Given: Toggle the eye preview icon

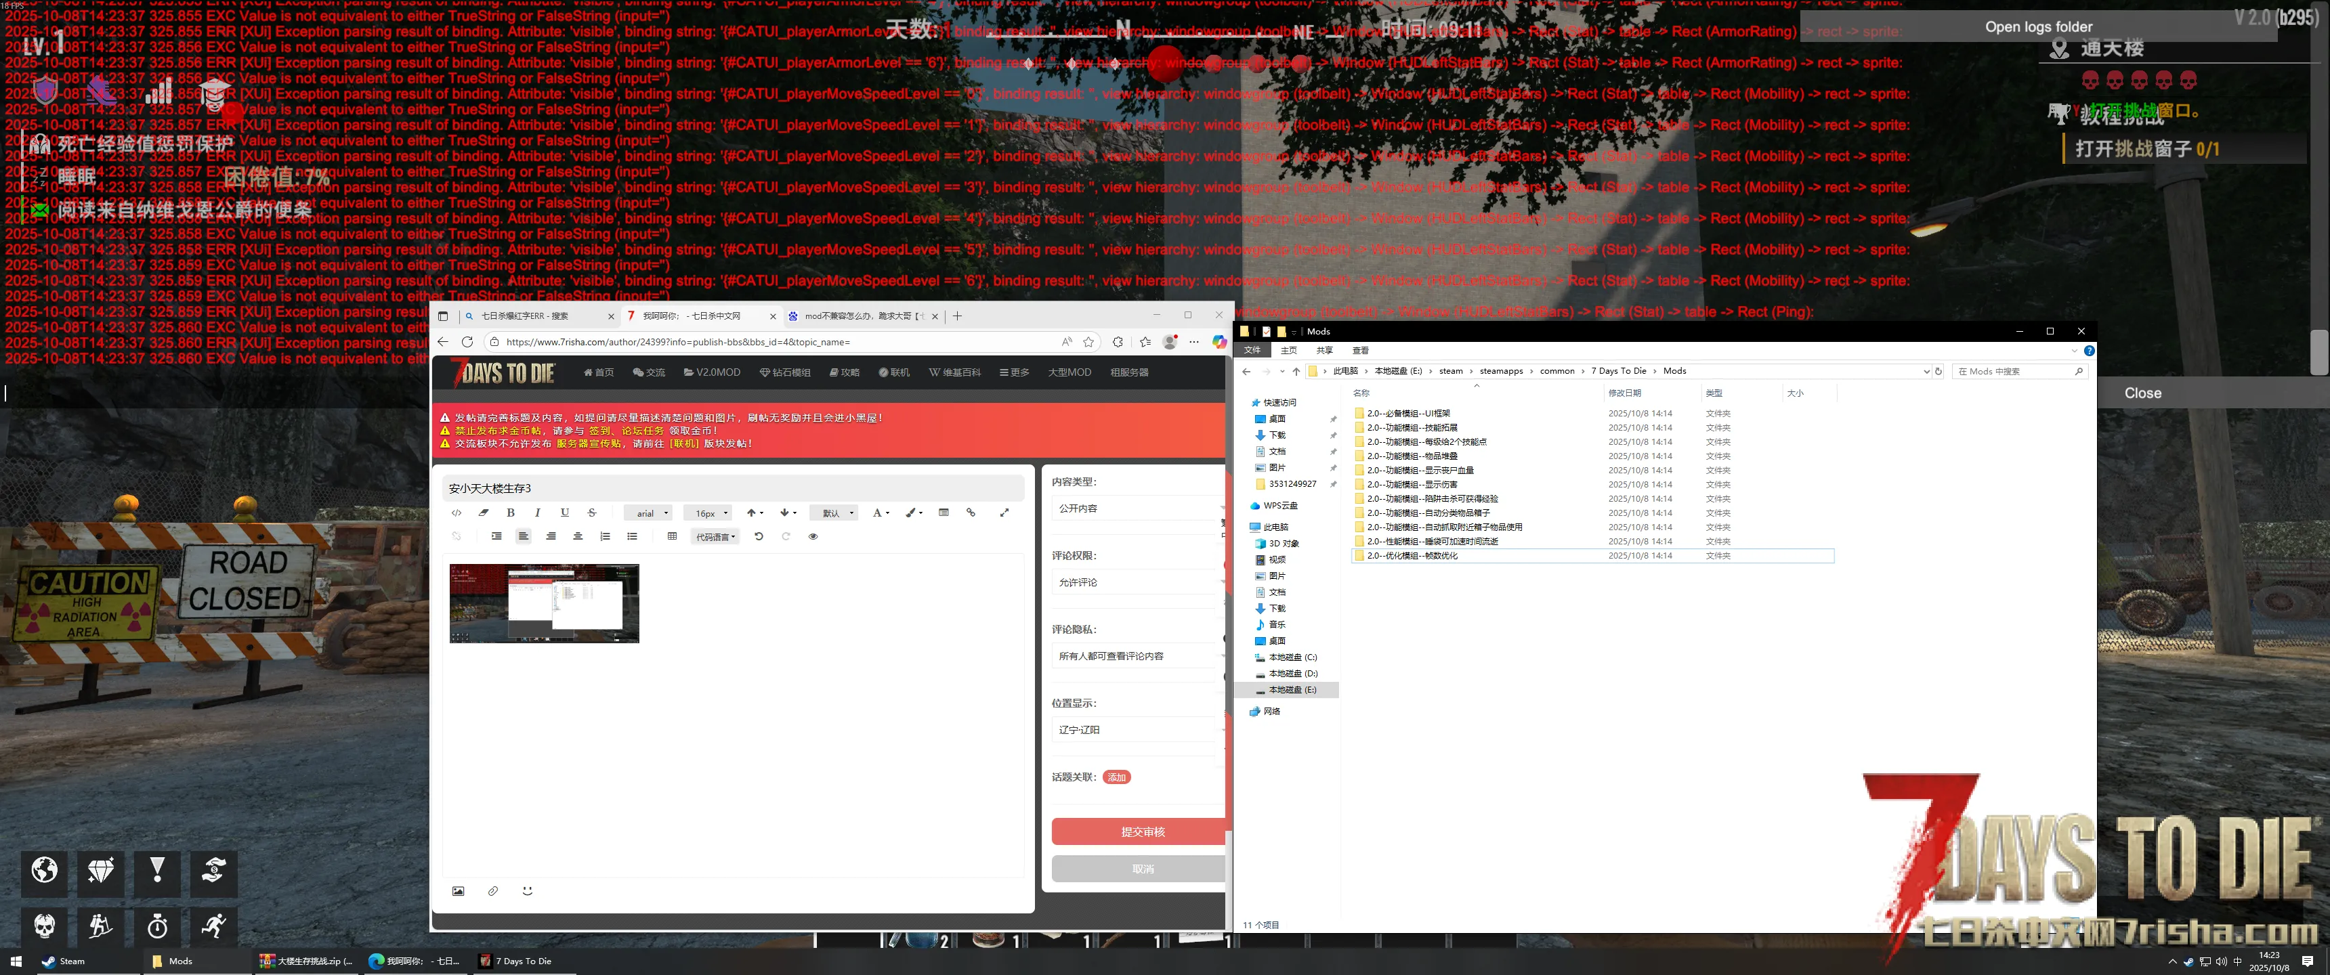Looking at the screenshot, I should [x=812, y=536].
